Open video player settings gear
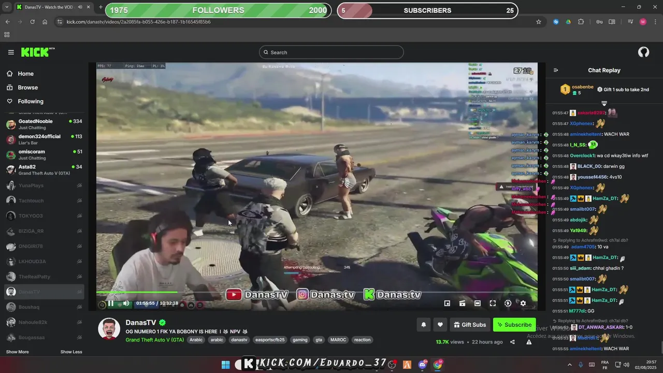 (523, 303)
